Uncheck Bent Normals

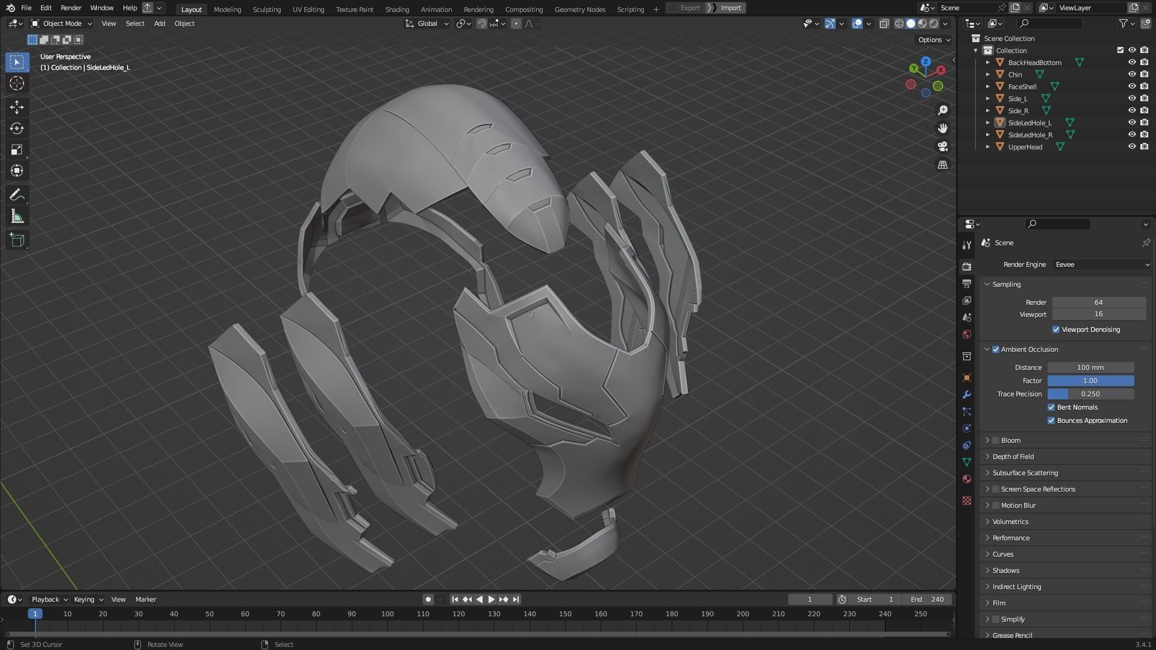click(x=1051, y=407)
